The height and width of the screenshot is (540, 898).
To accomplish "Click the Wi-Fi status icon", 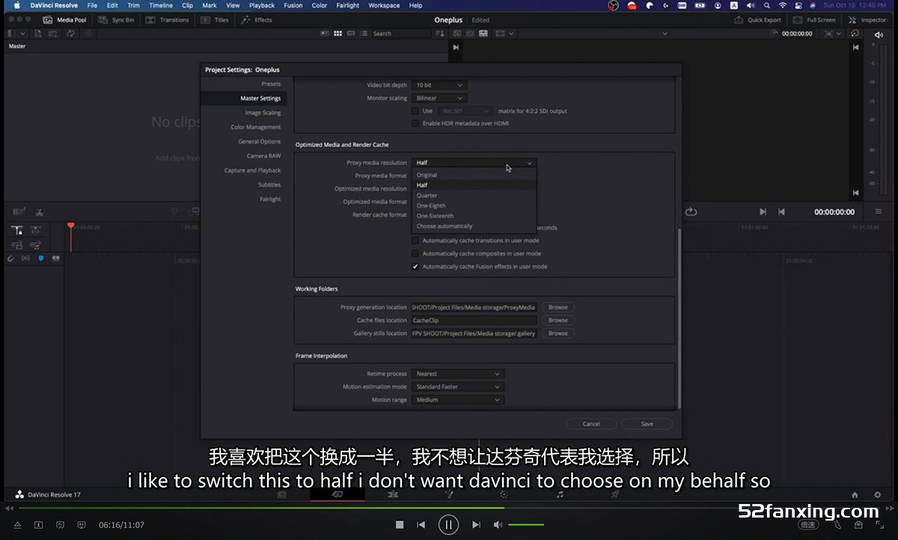I will tap(783, 5).
